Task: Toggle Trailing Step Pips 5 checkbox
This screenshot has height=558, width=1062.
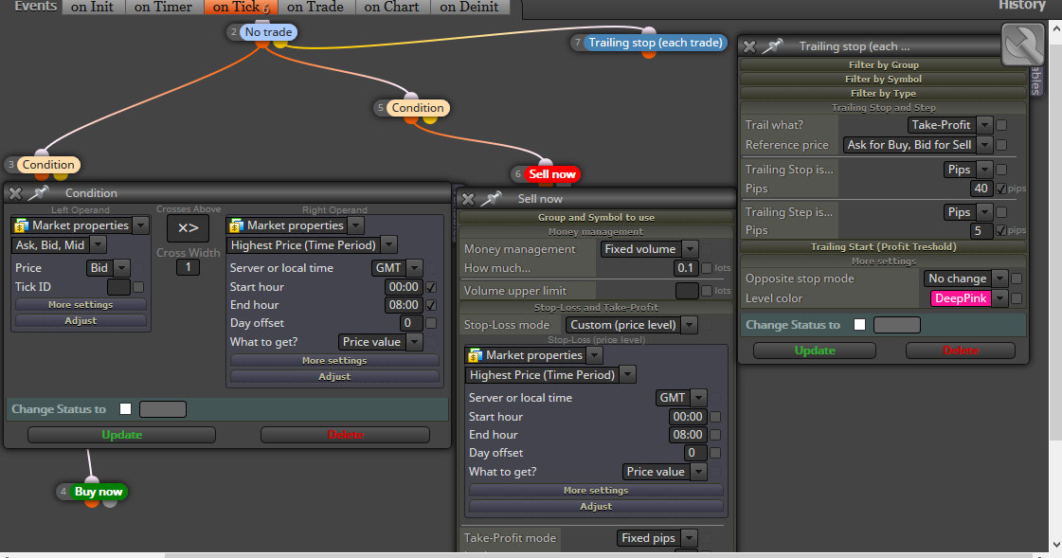Action: click(x=1001, y=231)
